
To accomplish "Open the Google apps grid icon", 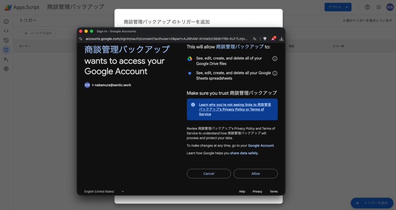I will click(379, 7).
